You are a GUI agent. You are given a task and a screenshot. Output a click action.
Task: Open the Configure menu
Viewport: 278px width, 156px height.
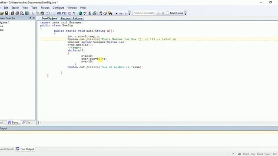click(x=58, y=8)
